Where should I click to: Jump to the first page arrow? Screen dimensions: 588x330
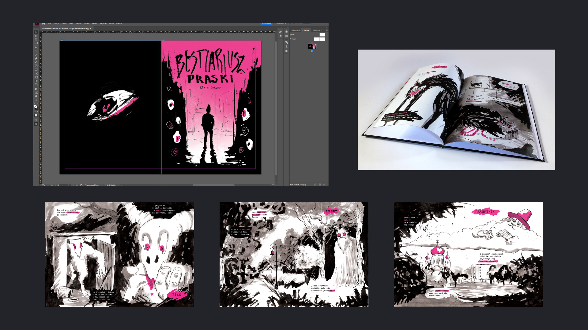[x=52, y=185]
